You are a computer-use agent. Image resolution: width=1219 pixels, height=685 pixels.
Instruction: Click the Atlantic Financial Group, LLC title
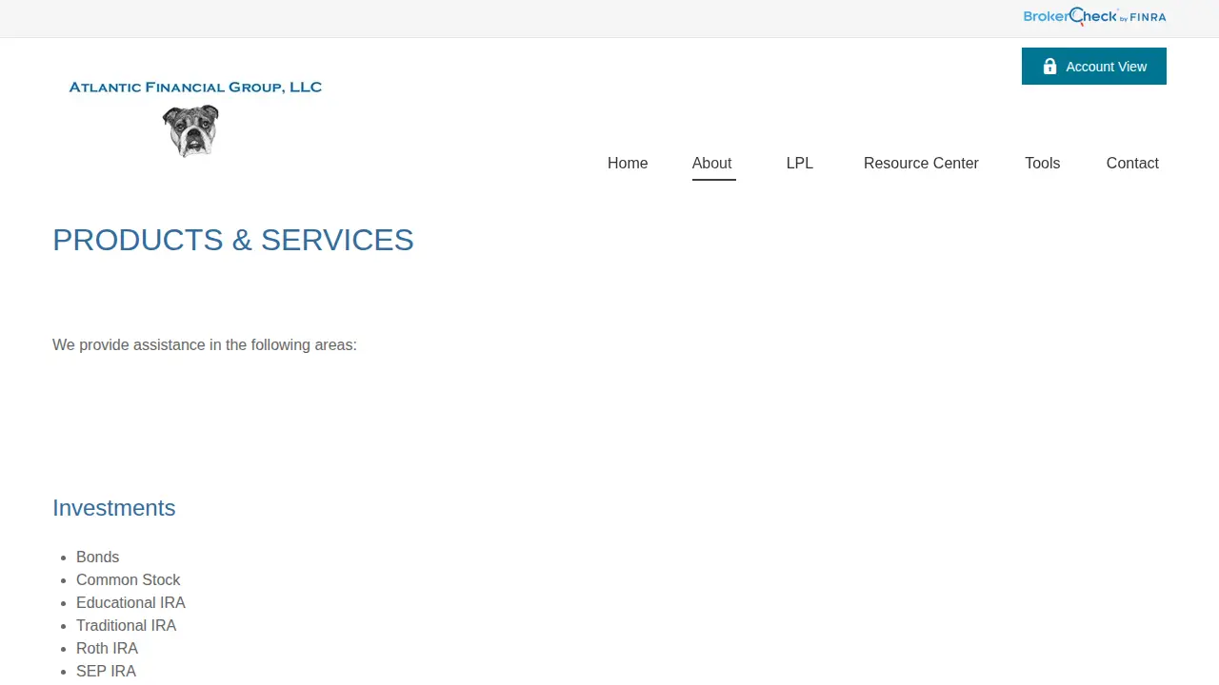[x=195, y=87]
